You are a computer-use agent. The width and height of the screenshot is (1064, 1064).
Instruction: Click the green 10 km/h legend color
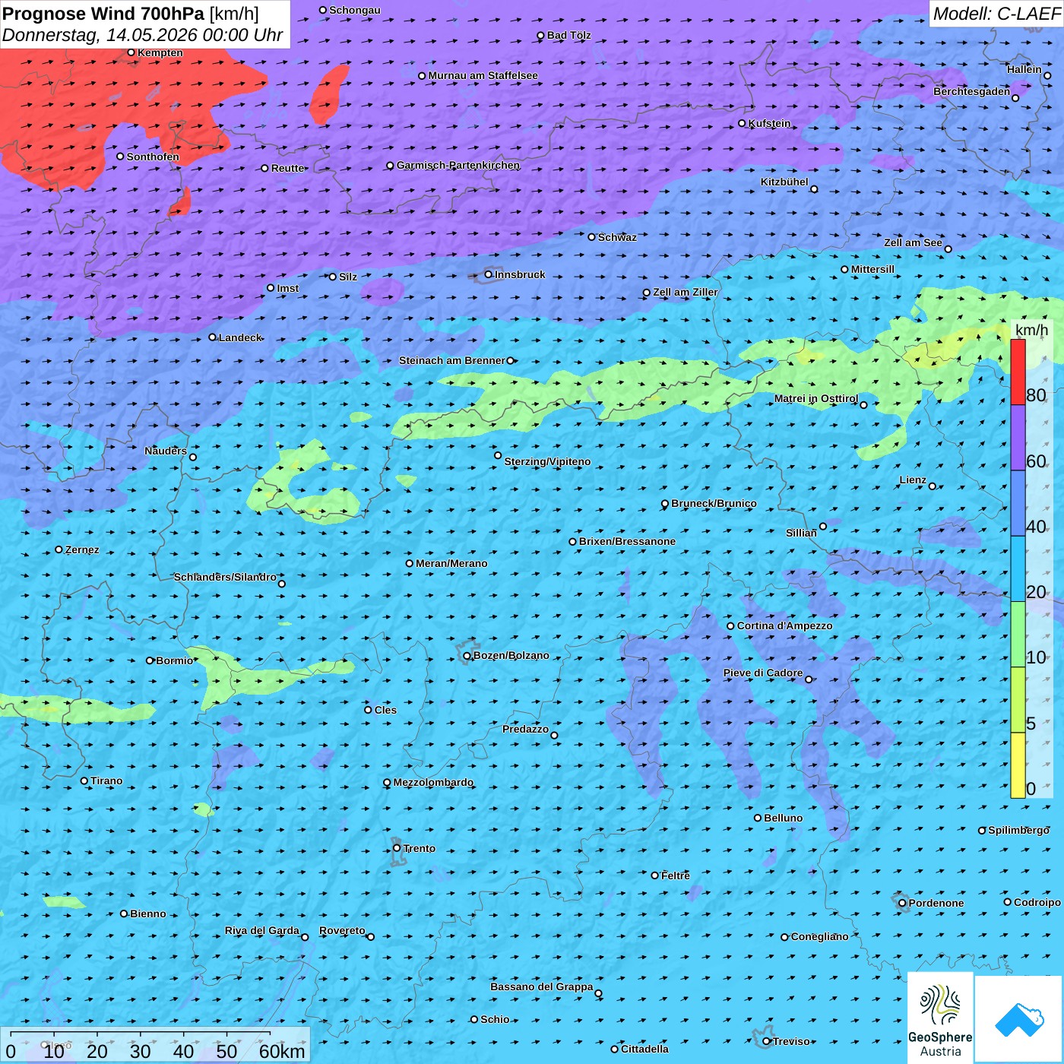click(x=1018, y=635)
